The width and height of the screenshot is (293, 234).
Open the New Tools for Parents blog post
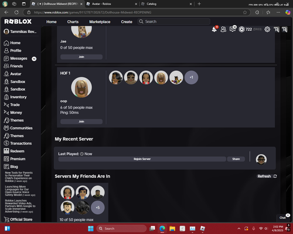[19, 177]
